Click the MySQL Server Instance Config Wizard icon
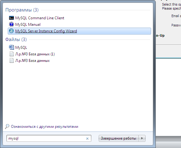The image size is (181, 148). 12,31
